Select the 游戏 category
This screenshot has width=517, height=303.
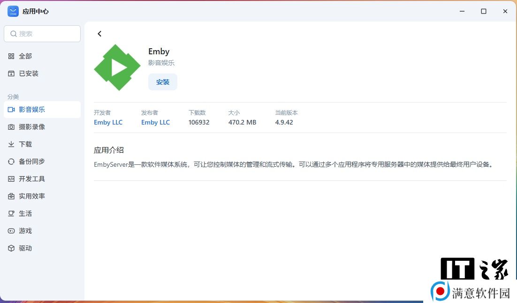coord(25,231)
